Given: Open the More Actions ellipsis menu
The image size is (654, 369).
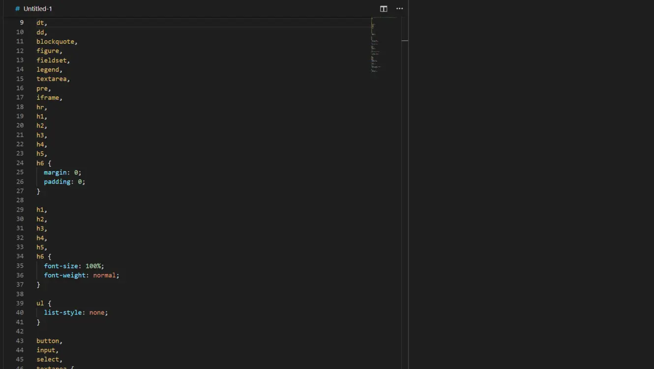Looking at the screenshot, I should coord(399,8).
